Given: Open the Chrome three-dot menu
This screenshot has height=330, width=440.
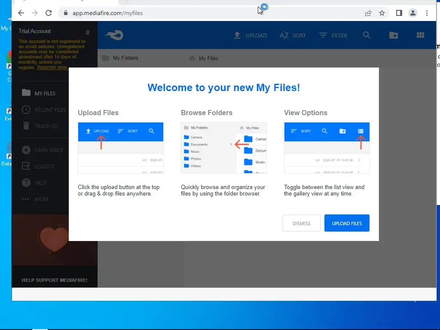Looking at the screenshot, I should [427, 13].
